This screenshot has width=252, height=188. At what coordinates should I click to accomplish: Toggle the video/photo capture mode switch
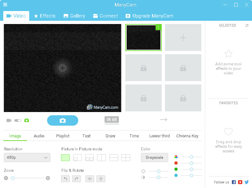(x=18, y=120)
